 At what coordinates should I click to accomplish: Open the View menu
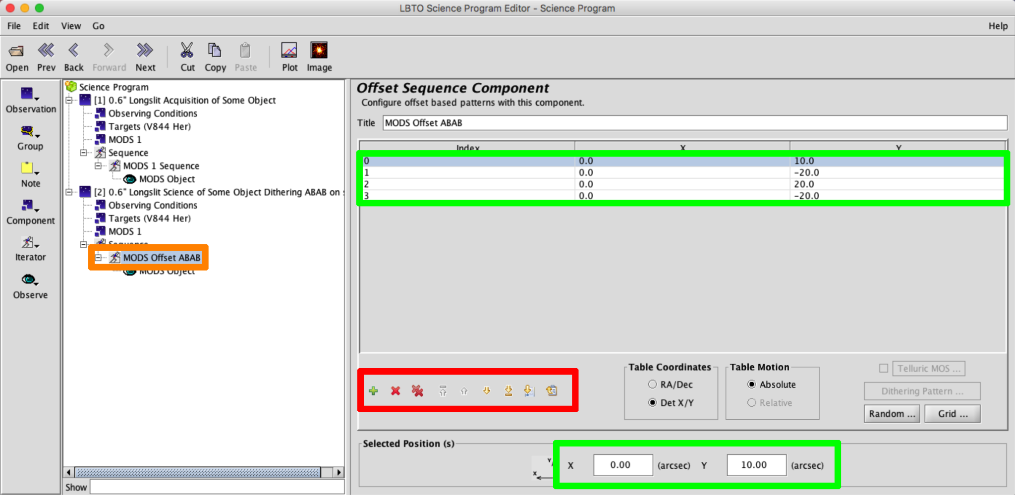coord(71,26)
